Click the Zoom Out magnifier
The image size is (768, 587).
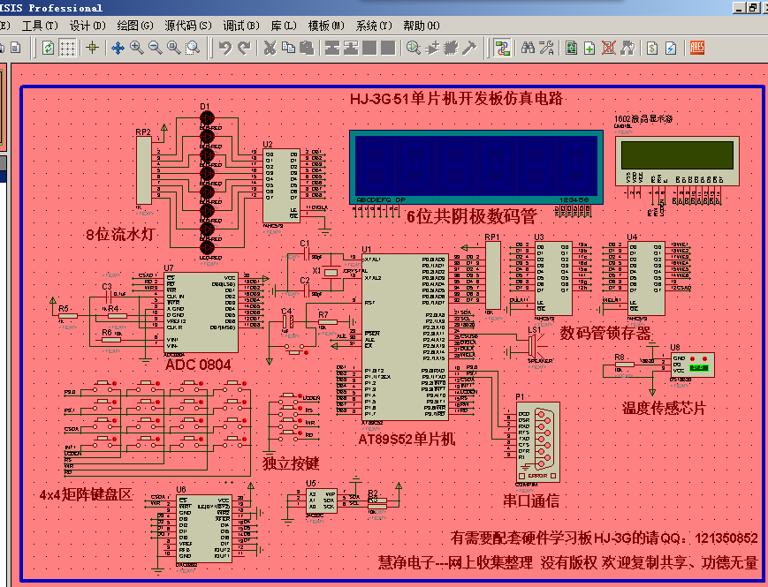[156, 48]
